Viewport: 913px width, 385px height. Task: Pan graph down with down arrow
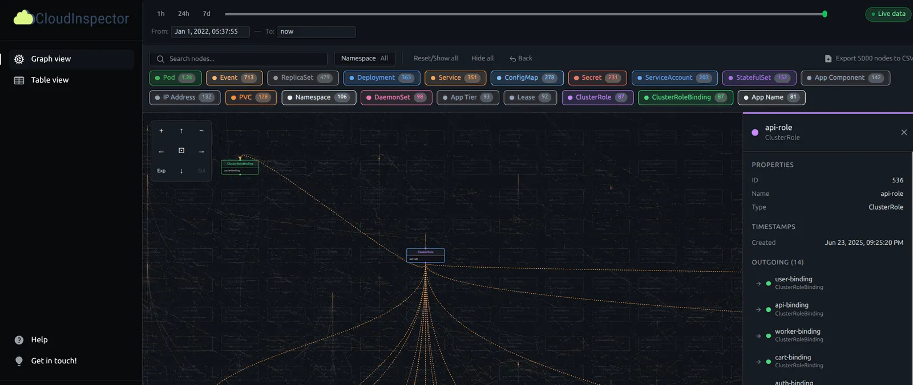pos(181,171)
